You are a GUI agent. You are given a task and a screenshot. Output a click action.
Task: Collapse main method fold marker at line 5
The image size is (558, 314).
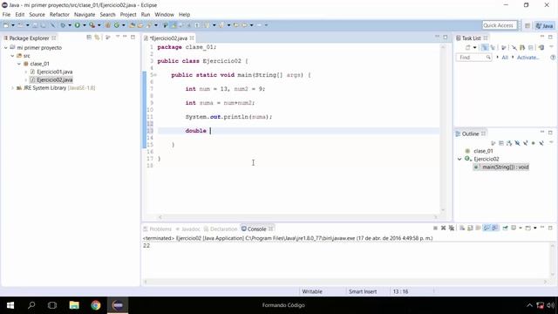tap(155, 75)
